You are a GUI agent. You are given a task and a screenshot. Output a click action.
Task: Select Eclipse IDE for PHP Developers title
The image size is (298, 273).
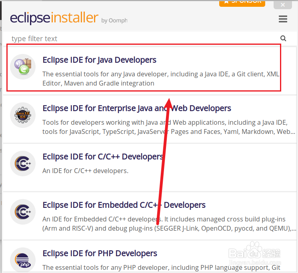(x=100, y=254)
